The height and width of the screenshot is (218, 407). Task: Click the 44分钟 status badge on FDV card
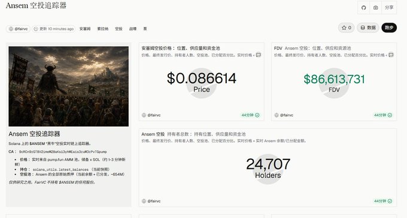(x=383, y=115)
